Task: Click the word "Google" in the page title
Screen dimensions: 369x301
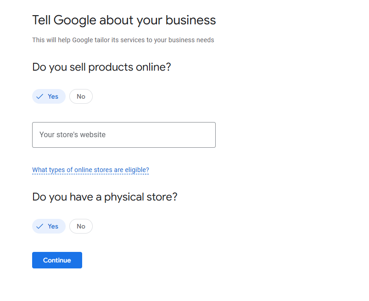Action: 75,20
